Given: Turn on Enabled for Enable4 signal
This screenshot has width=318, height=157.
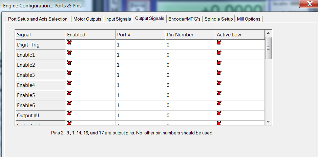Looking at the screenshot, I should pos(69,83).
